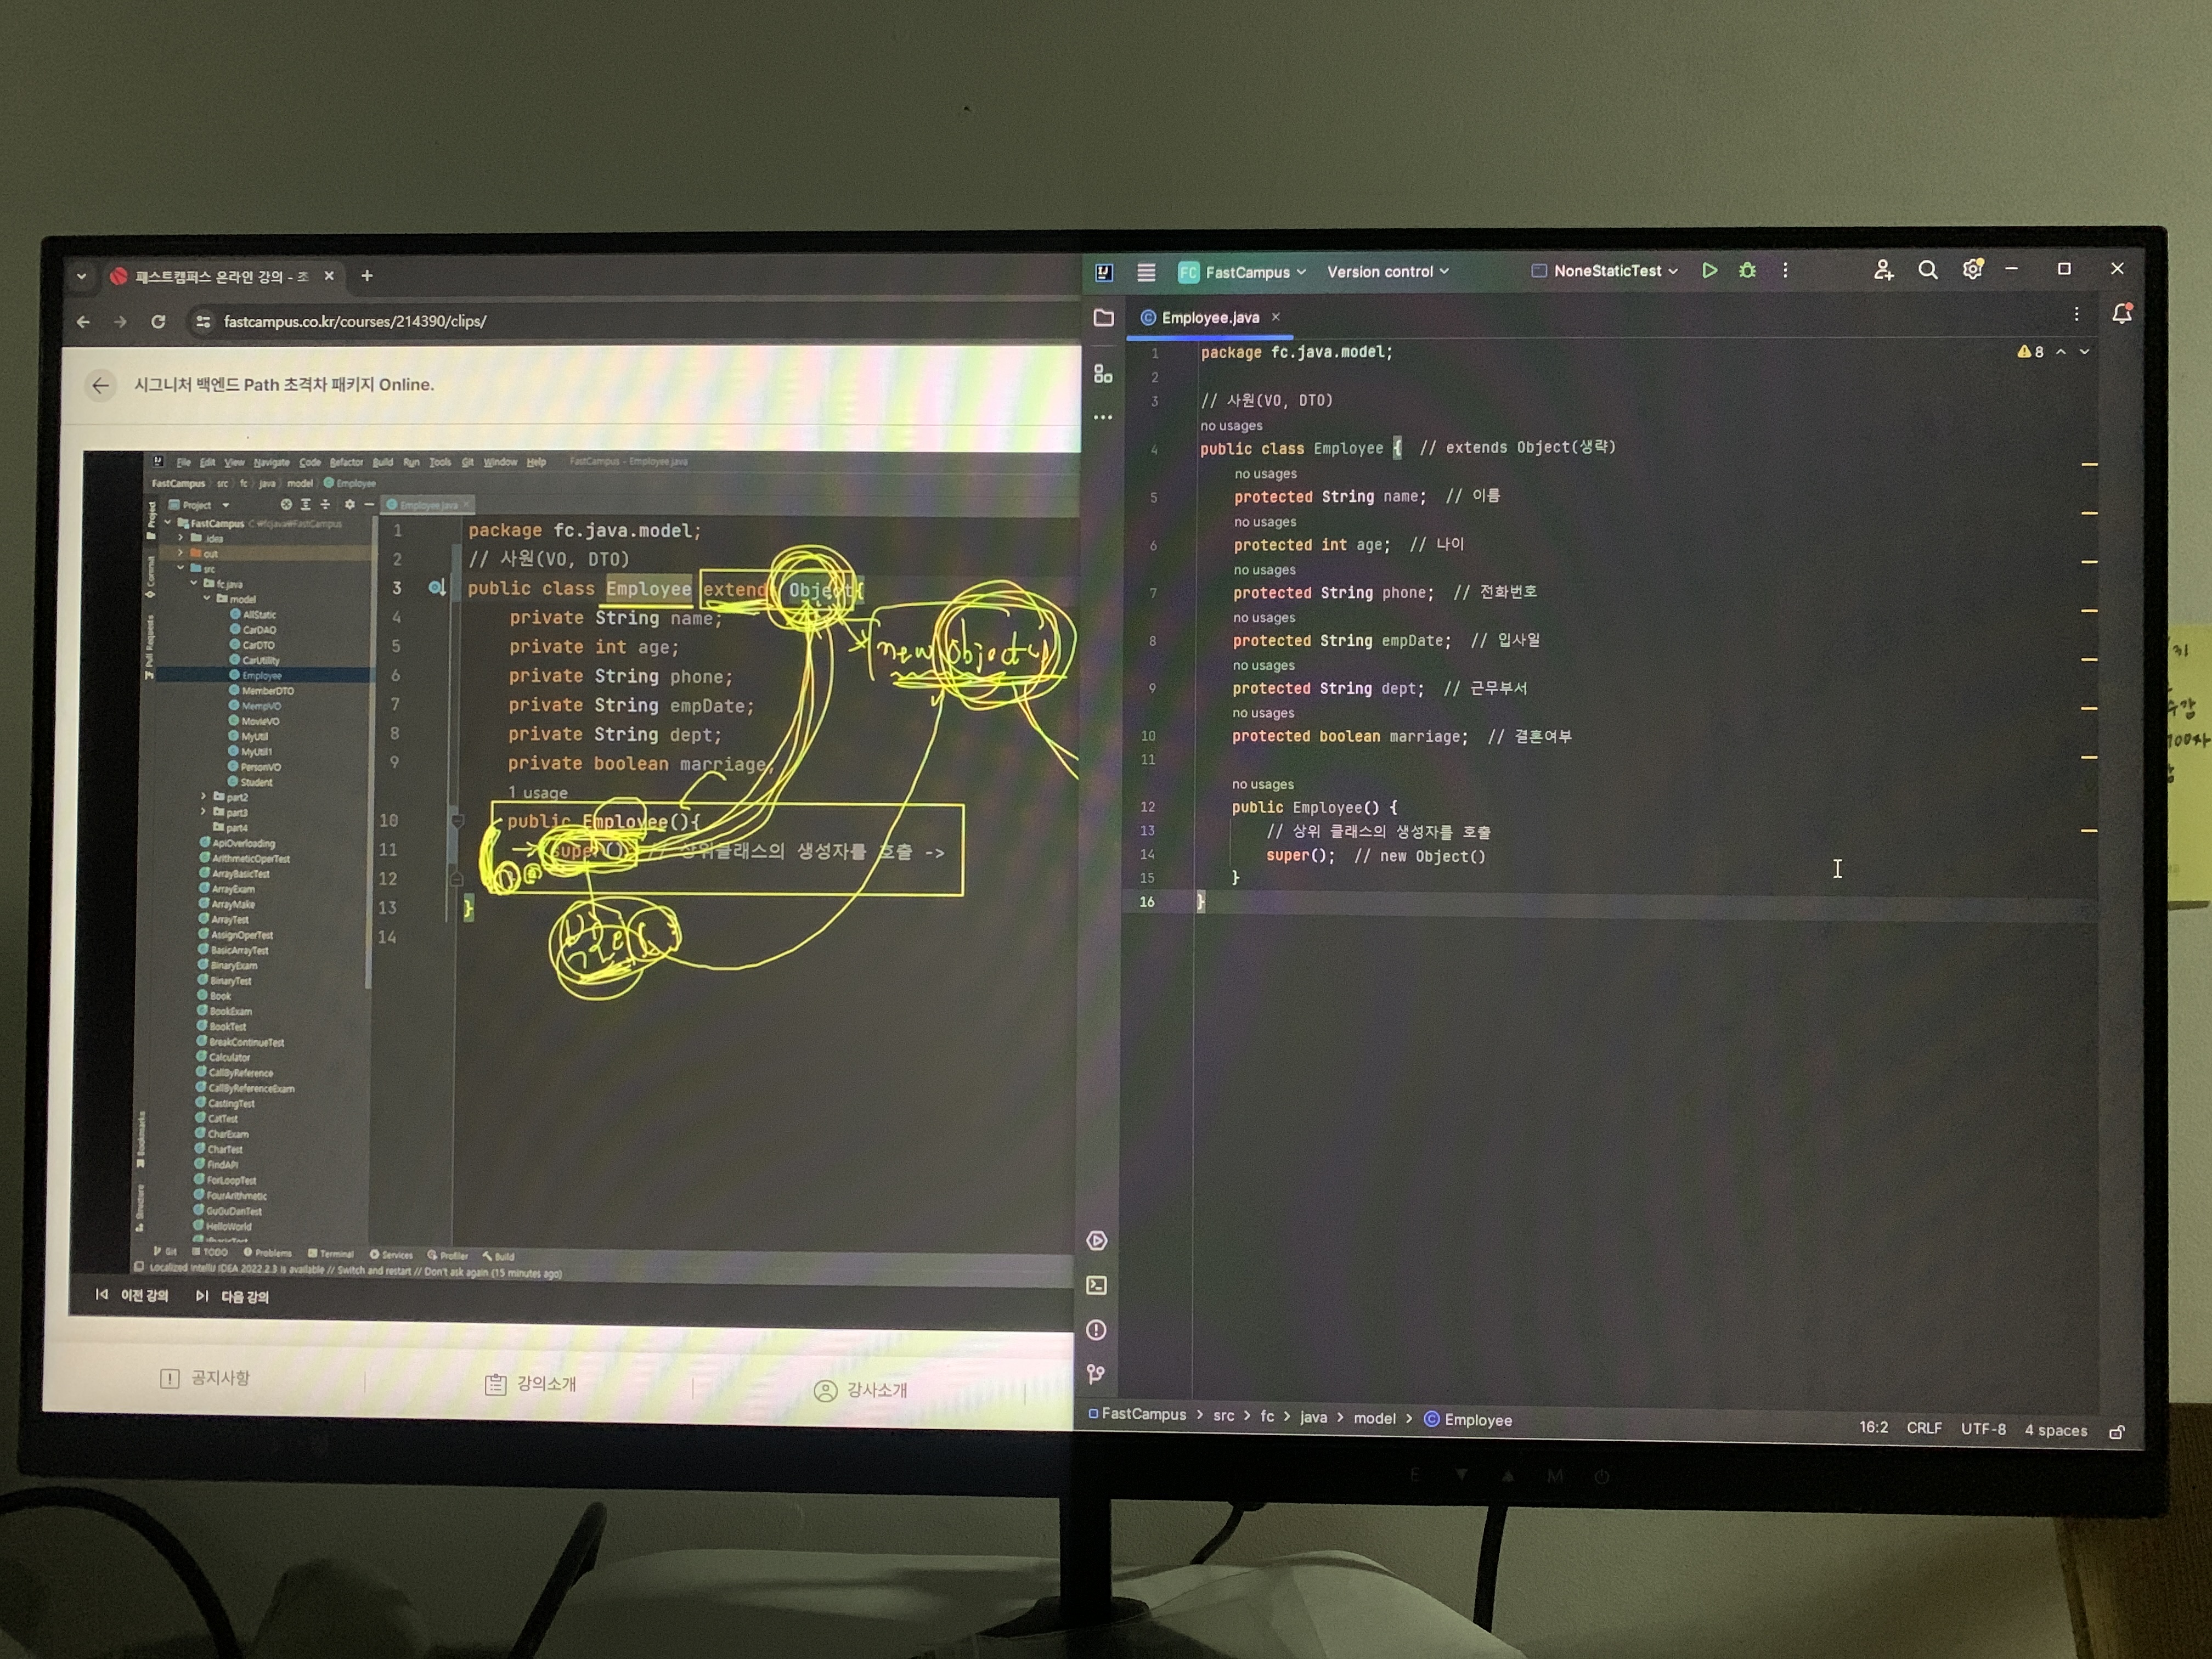The width and height of the screenshot is (2212, 1659).
Task: Click the browser address bar URL
Action: tap(355, 321)
